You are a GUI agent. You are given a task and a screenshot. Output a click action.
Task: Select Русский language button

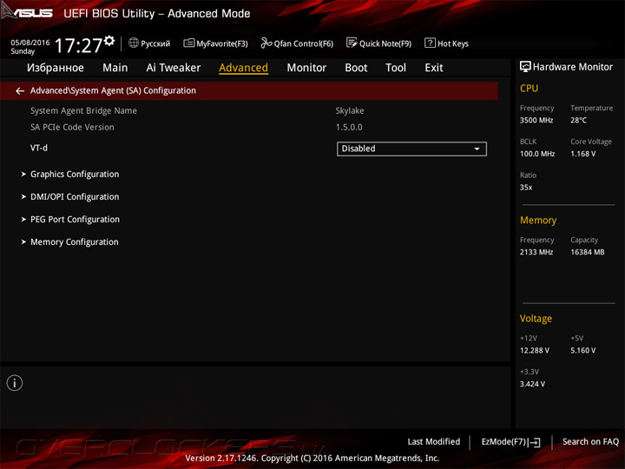click(x=149, y=43)
